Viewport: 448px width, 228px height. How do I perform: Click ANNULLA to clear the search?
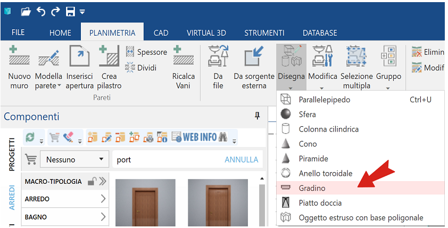tap(242, 160)
